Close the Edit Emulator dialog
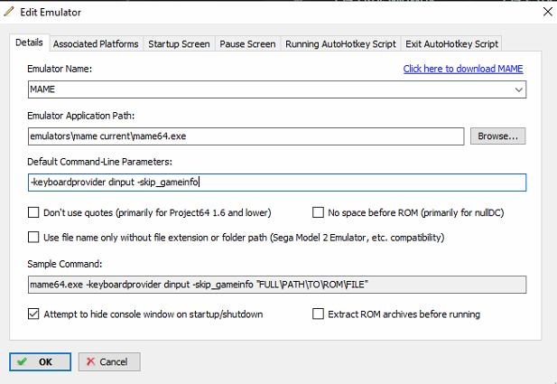This screenshot has height=384, width=557. 547,12
